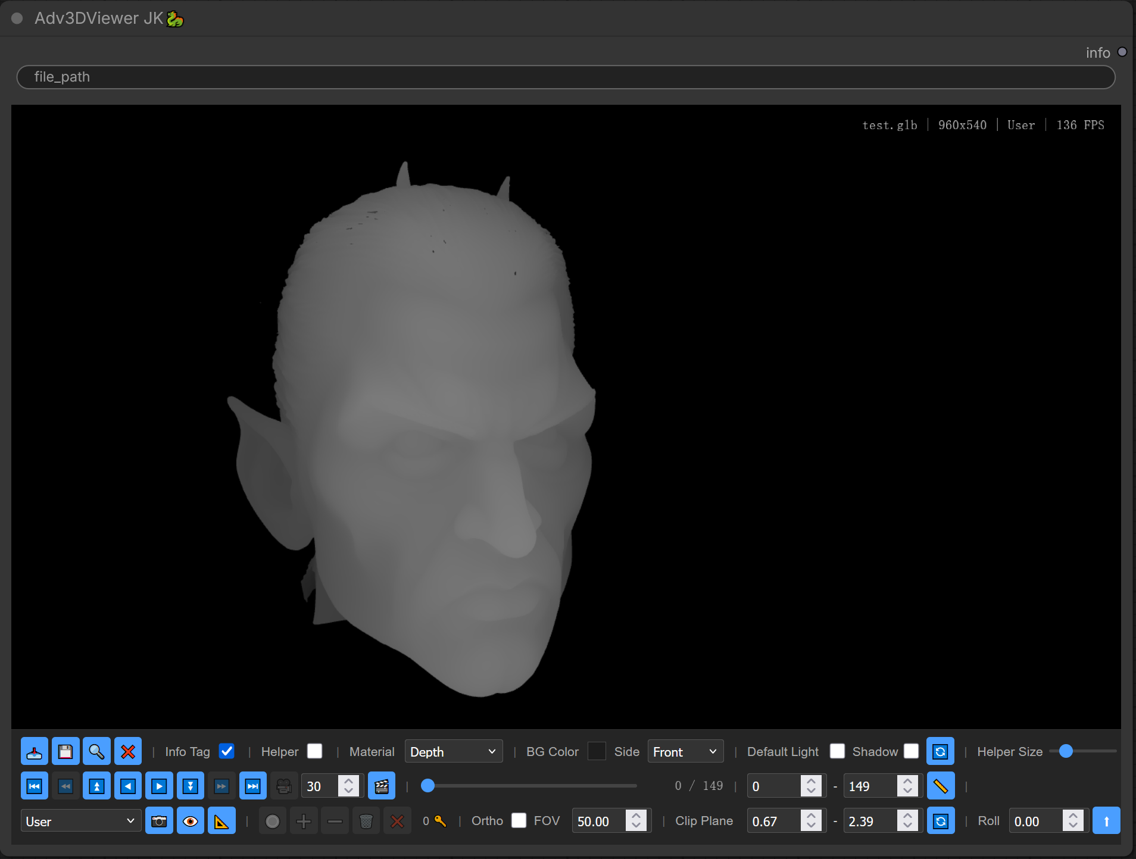The image size is (1136, 859).
Task: Click the dark red X icon in camera row
Action: tap(397, 821)
